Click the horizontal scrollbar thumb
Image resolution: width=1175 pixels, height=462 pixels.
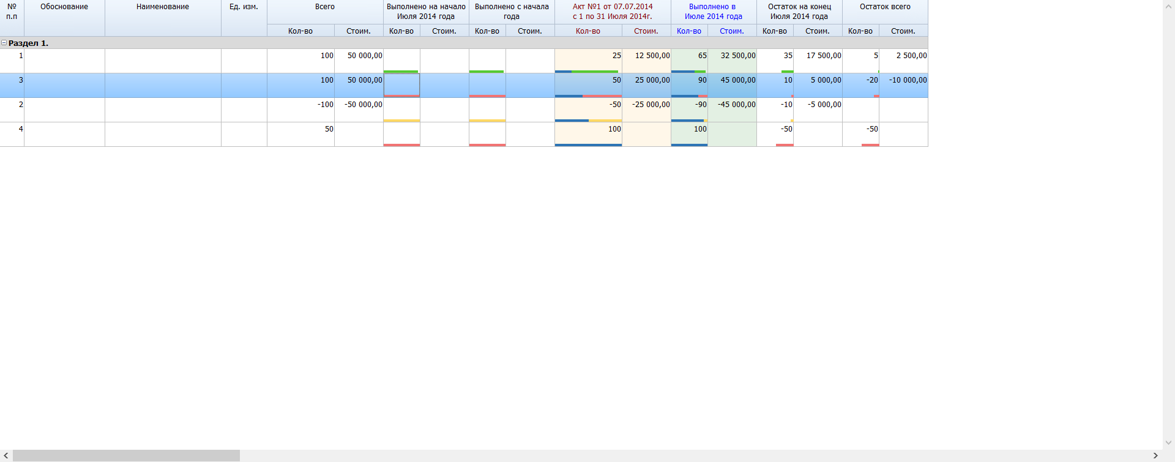coord(126,456)
